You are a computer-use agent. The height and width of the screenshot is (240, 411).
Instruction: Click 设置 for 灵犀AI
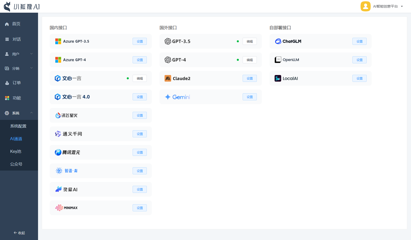coord(140,189)
